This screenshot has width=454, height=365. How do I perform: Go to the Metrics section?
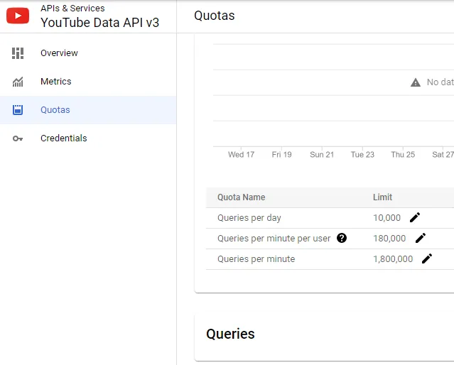[x=56, y=82]
